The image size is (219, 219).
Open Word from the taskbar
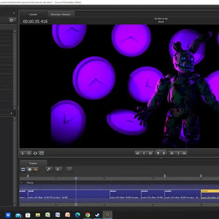pos(57,215)
